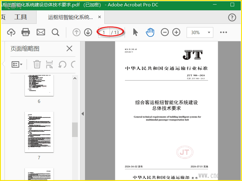Switch to the 工具 tab

tap(21, 17)
